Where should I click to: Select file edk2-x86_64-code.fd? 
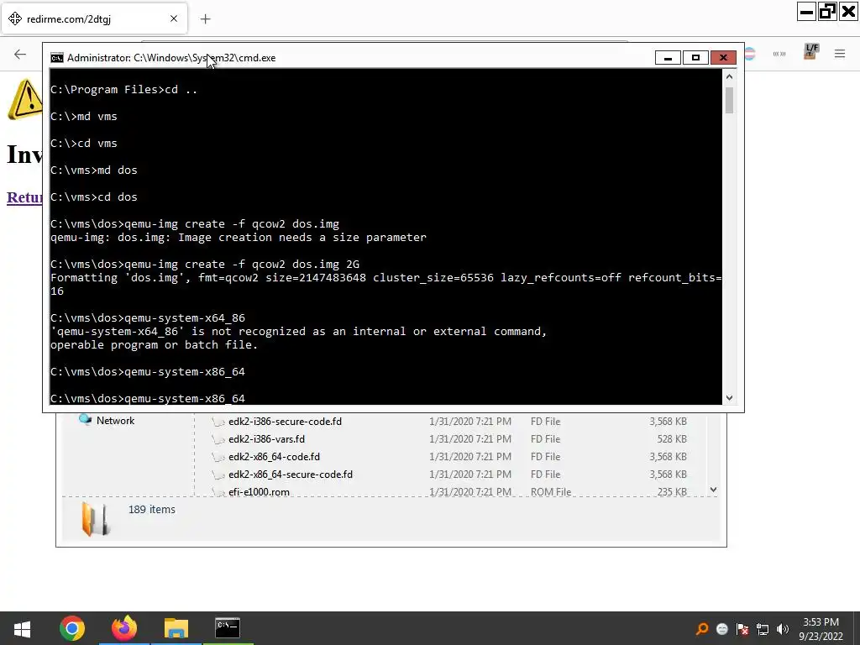click(274, 456)
